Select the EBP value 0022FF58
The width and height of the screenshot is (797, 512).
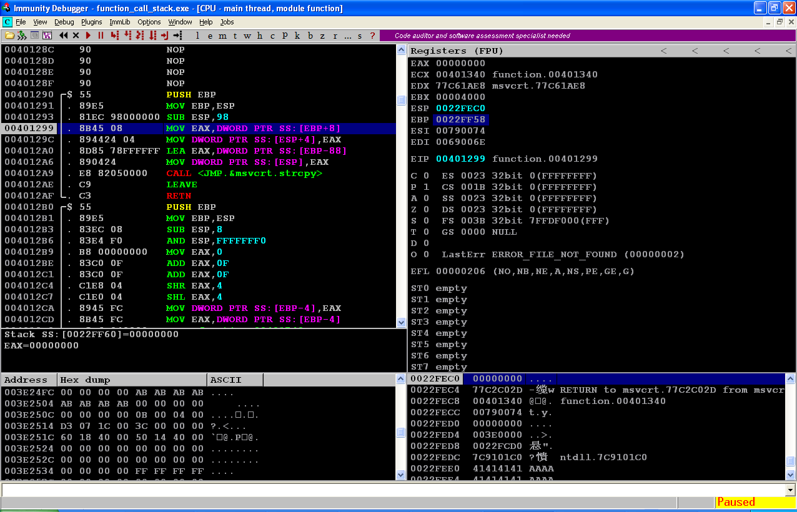tap(461, 119)
